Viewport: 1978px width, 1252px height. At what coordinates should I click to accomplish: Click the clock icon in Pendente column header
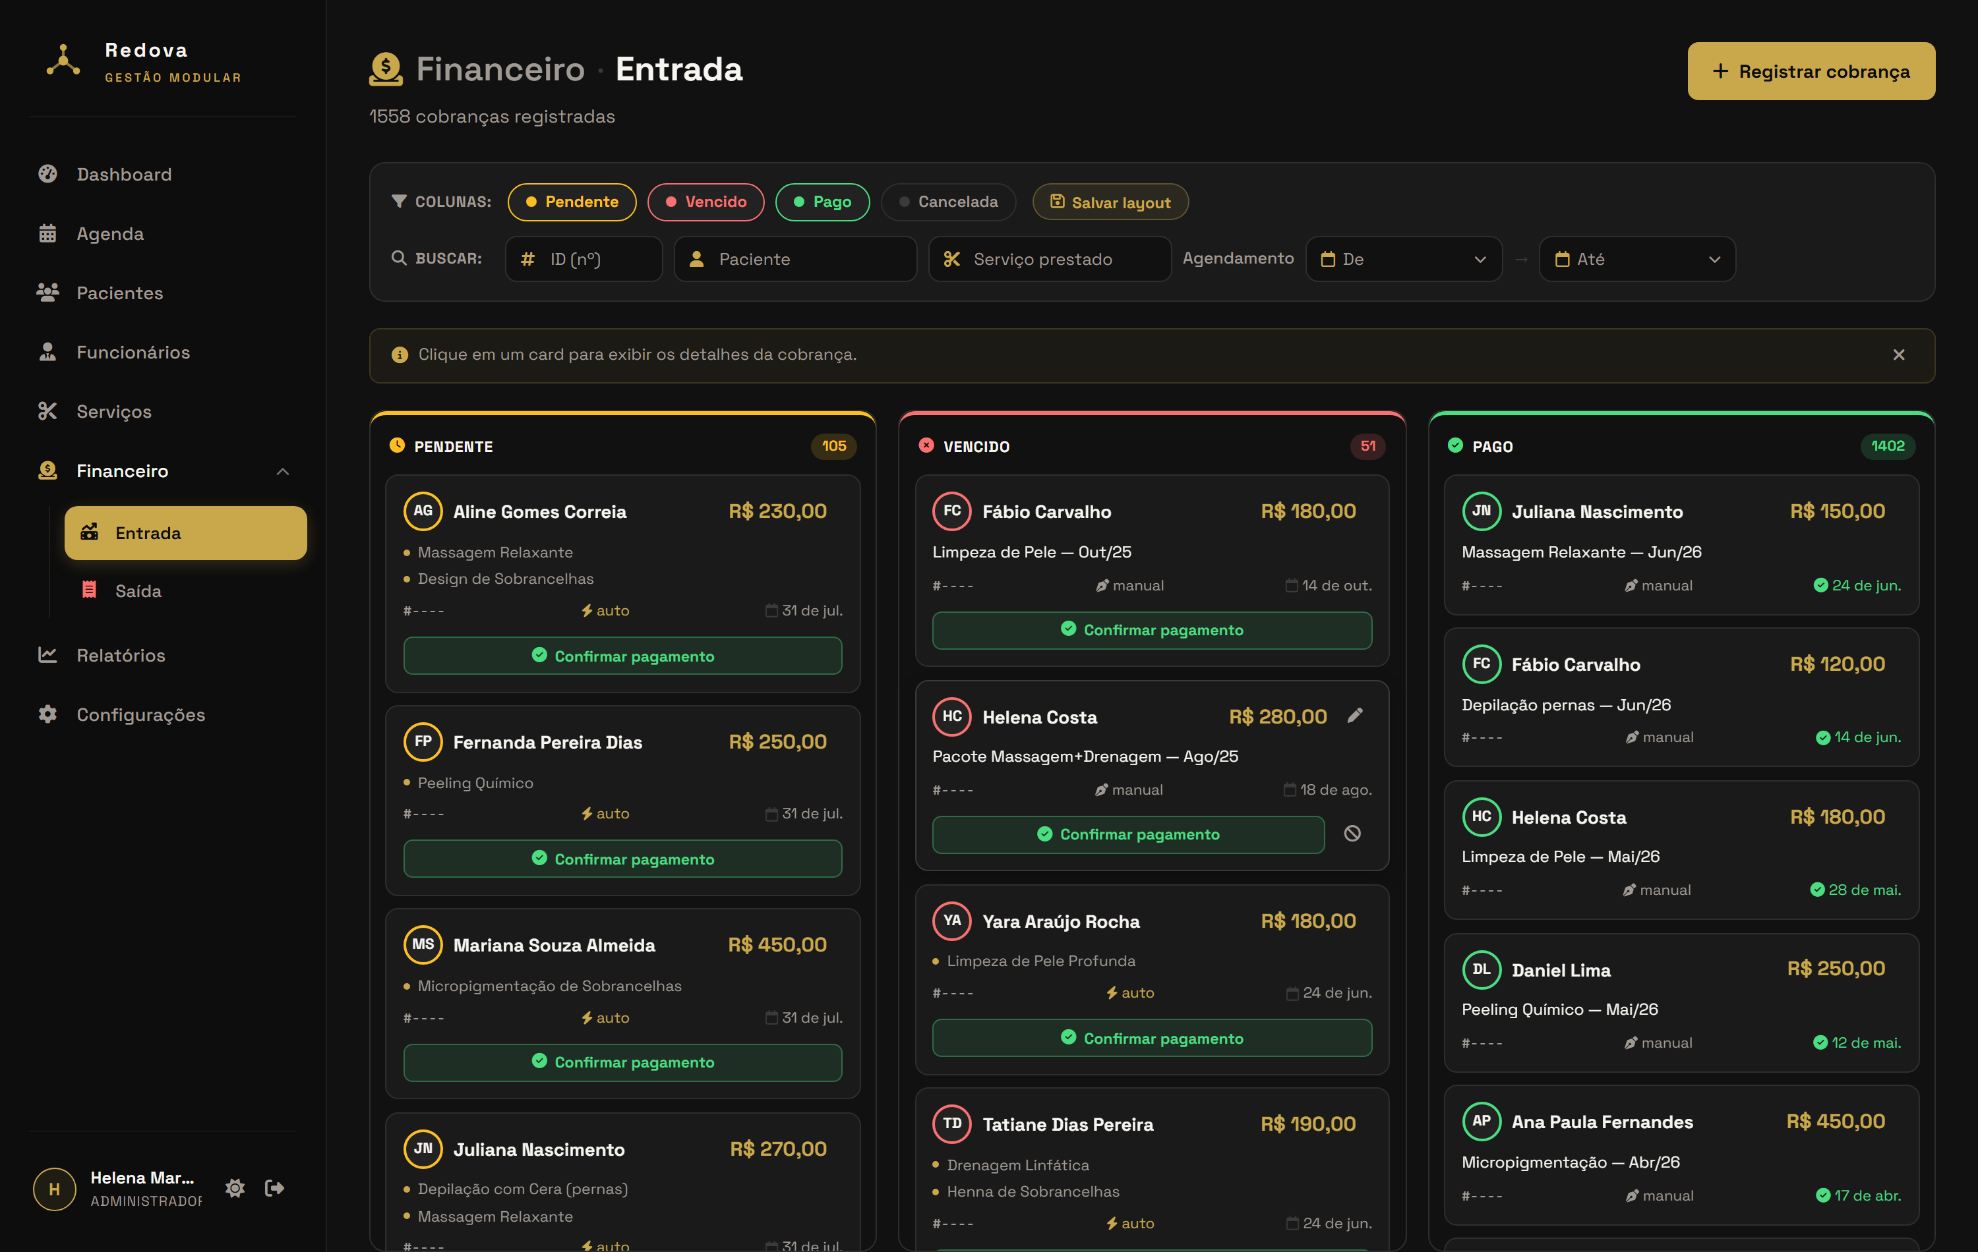(x=398, y=446)
